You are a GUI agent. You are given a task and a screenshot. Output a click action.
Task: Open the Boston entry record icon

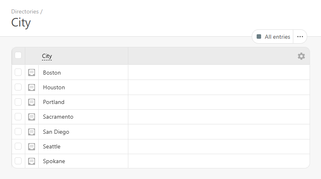pyautogui.click(x=32, y=73)
